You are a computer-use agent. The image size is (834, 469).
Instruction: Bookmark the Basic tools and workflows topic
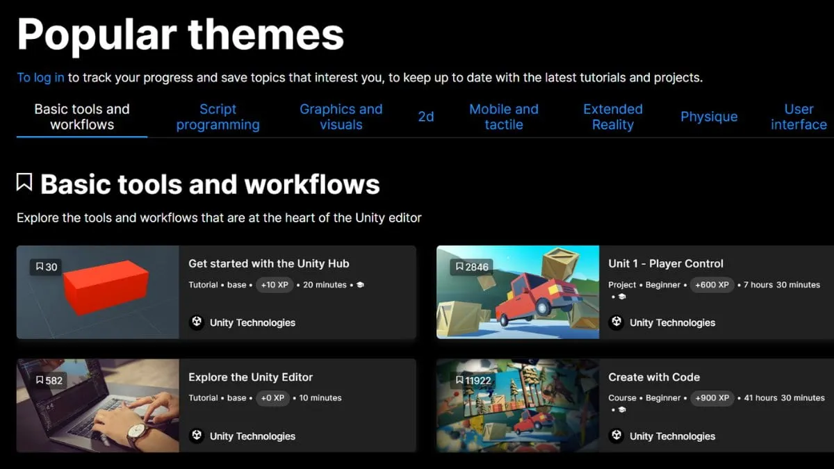point(24,183)
